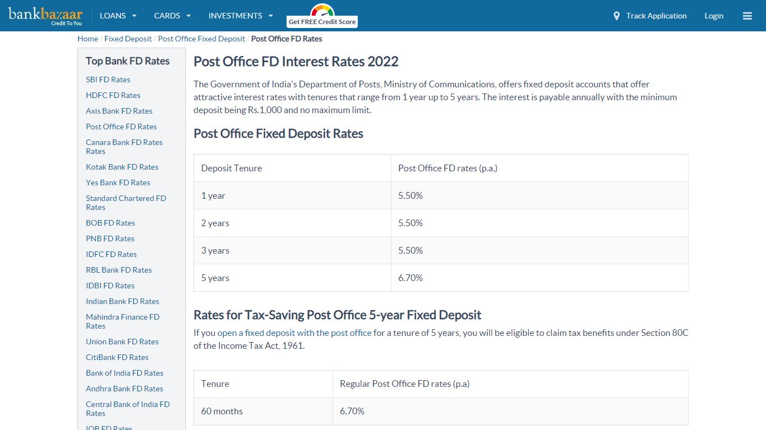Open Kotak Bank FD Rates link
The width and height of the screenshot is (766, 430).
[122, 167]
